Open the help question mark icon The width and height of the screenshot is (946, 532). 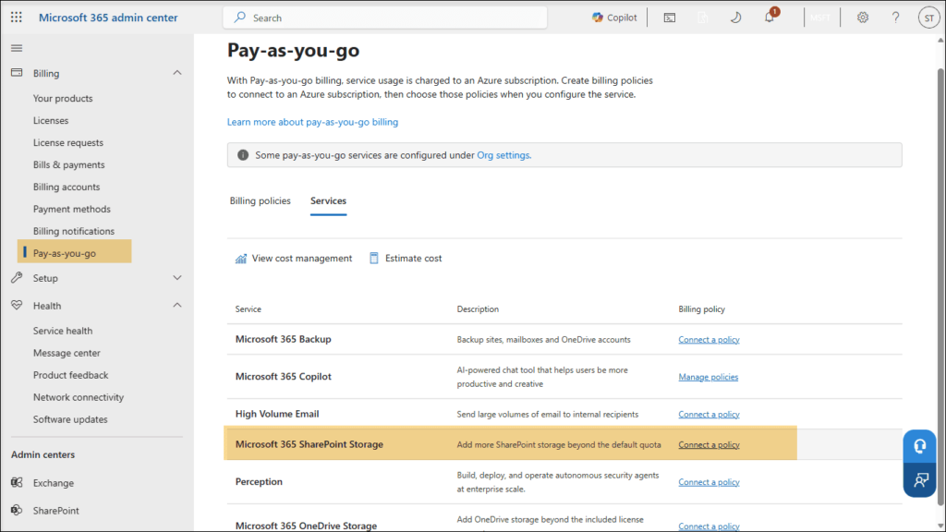896,18
